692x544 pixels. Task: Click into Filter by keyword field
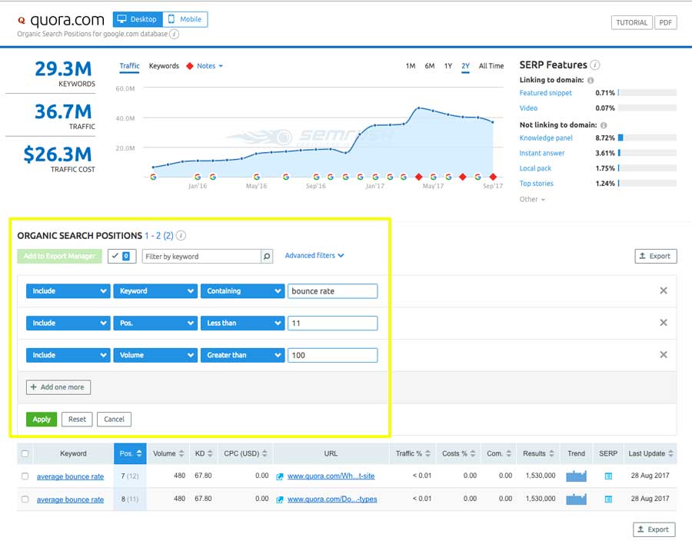pyautogui.click(x=201, y=257)
